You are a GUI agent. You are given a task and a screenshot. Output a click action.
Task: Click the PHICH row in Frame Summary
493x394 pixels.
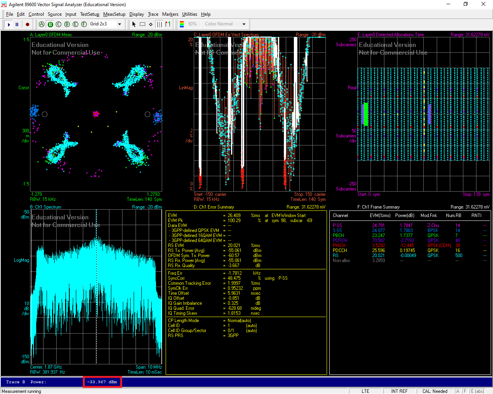point(411,245)
